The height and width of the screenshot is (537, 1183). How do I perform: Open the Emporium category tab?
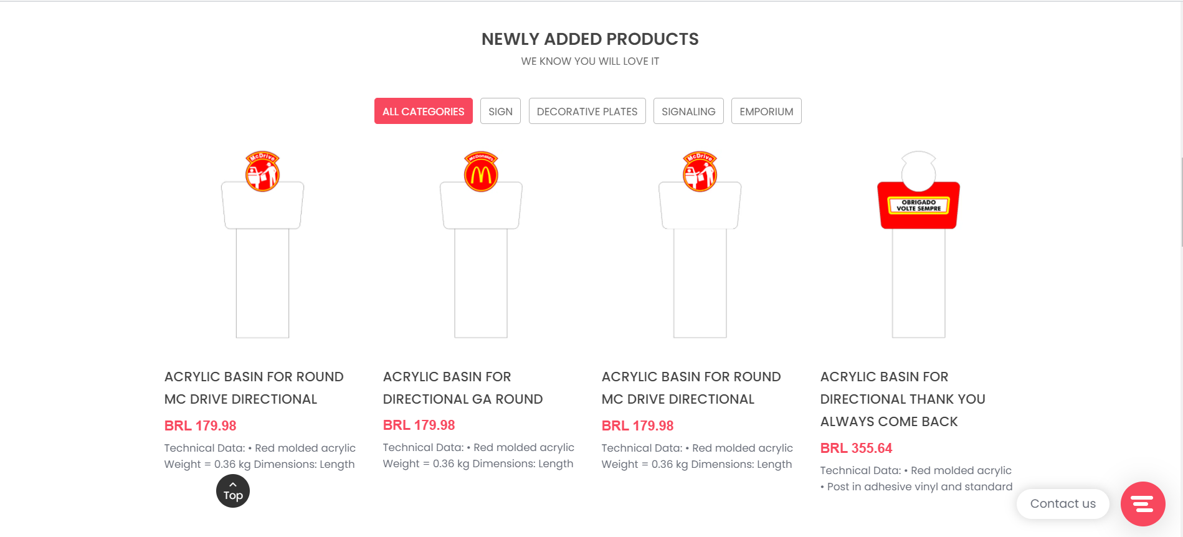point(766,112)
